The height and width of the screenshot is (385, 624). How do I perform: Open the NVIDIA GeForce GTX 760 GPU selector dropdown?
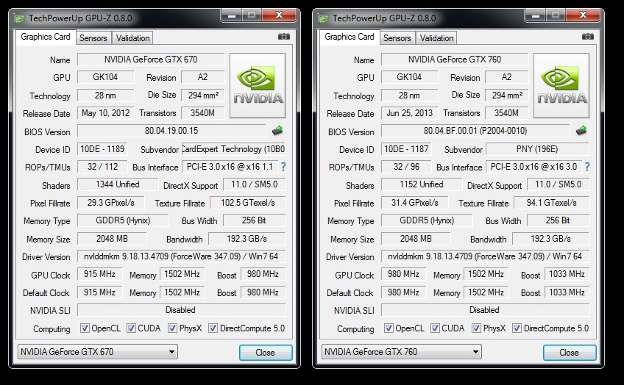click(402, 352)
